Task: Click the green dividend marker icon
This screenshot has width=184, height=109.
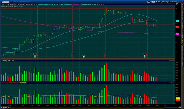Action: coord(84,57)
